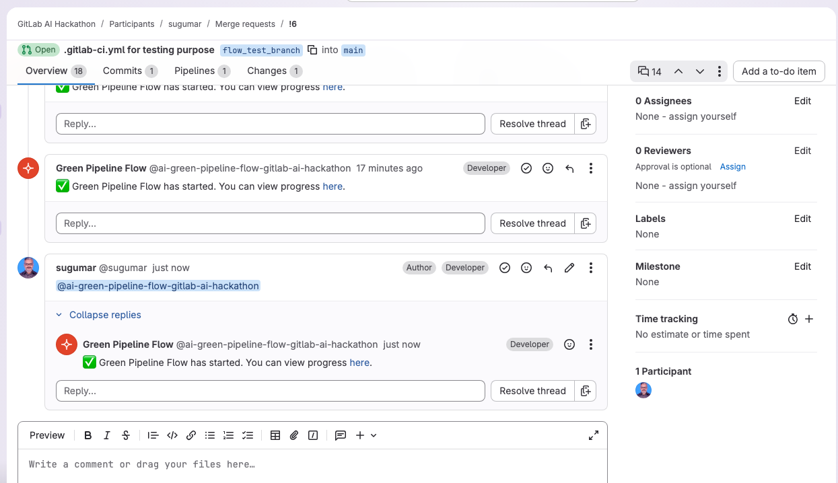Viewport: 838px width, 483px height.
Task: Click the Assign reviewer link
Action: [733, 167]
